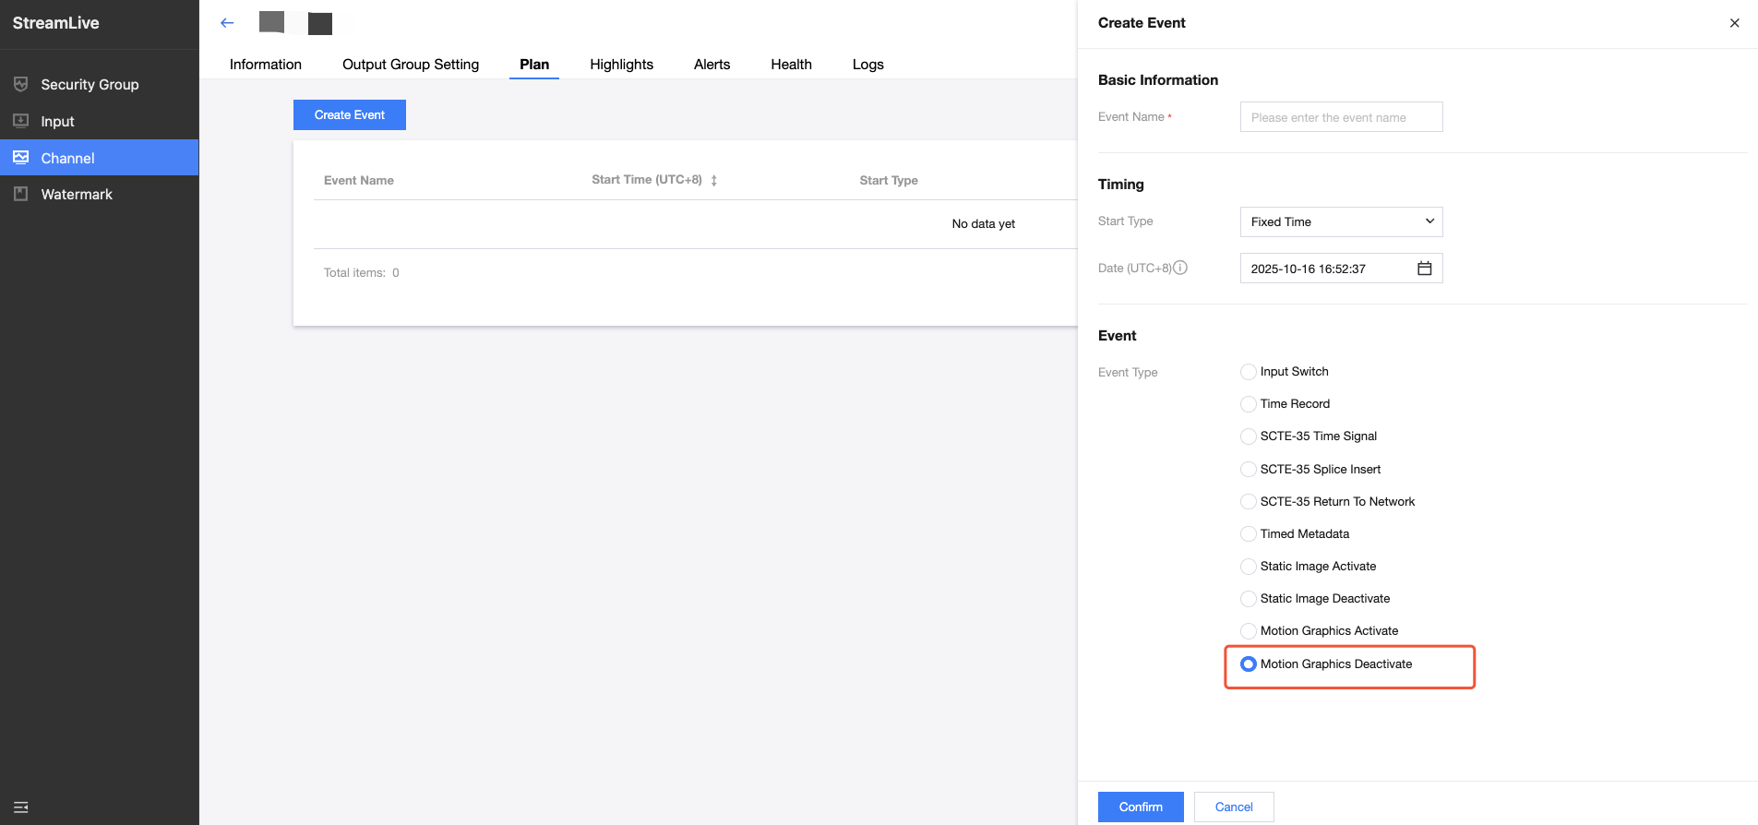
Task: Click the Date info tooltip icon
Action: pos(1180,268)
